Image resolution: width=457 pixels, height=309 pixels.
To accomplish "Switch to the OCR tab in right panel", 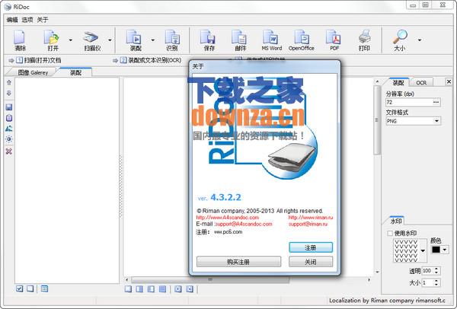I will click(x=421, y=83).
